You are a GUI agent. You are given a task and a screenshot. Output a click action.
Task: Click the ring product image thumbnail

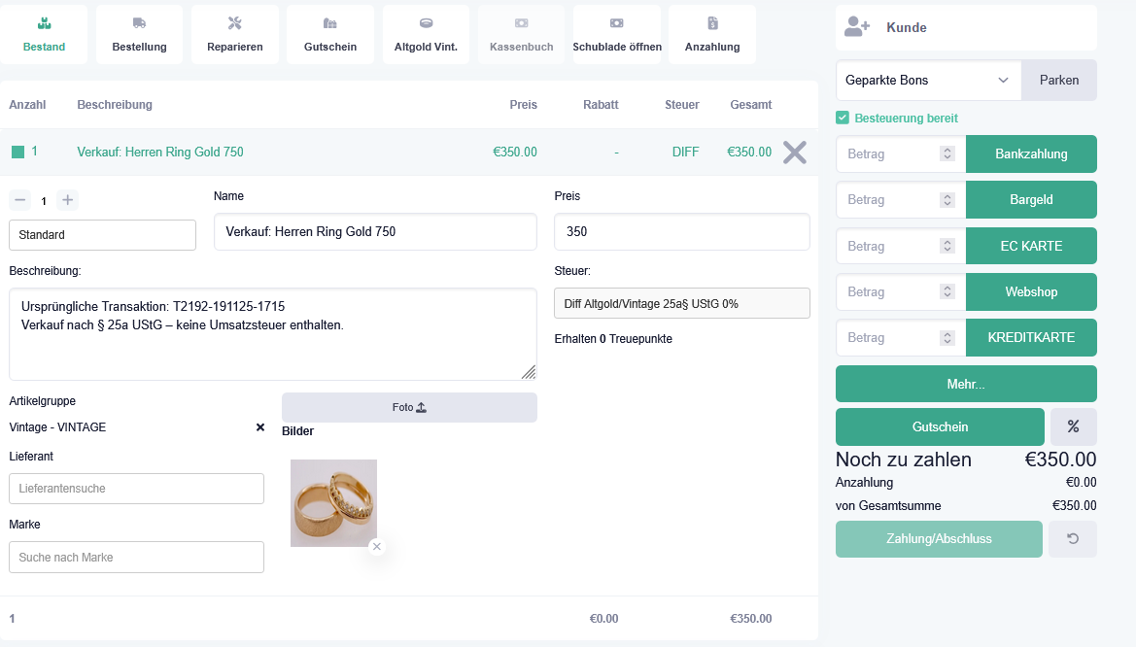333,503
